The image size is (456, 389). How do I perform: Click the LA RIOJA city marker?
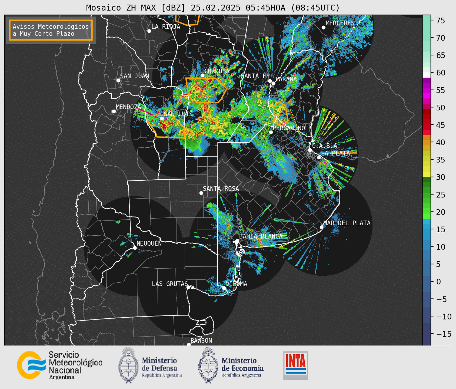[x=149, y=31]
